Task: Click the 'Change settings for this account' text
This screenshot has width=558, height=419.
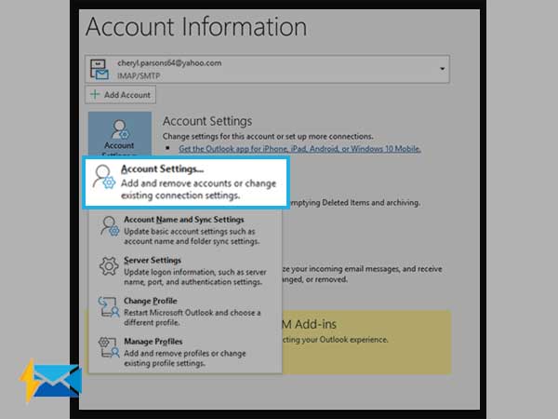Action: [268, 137]
